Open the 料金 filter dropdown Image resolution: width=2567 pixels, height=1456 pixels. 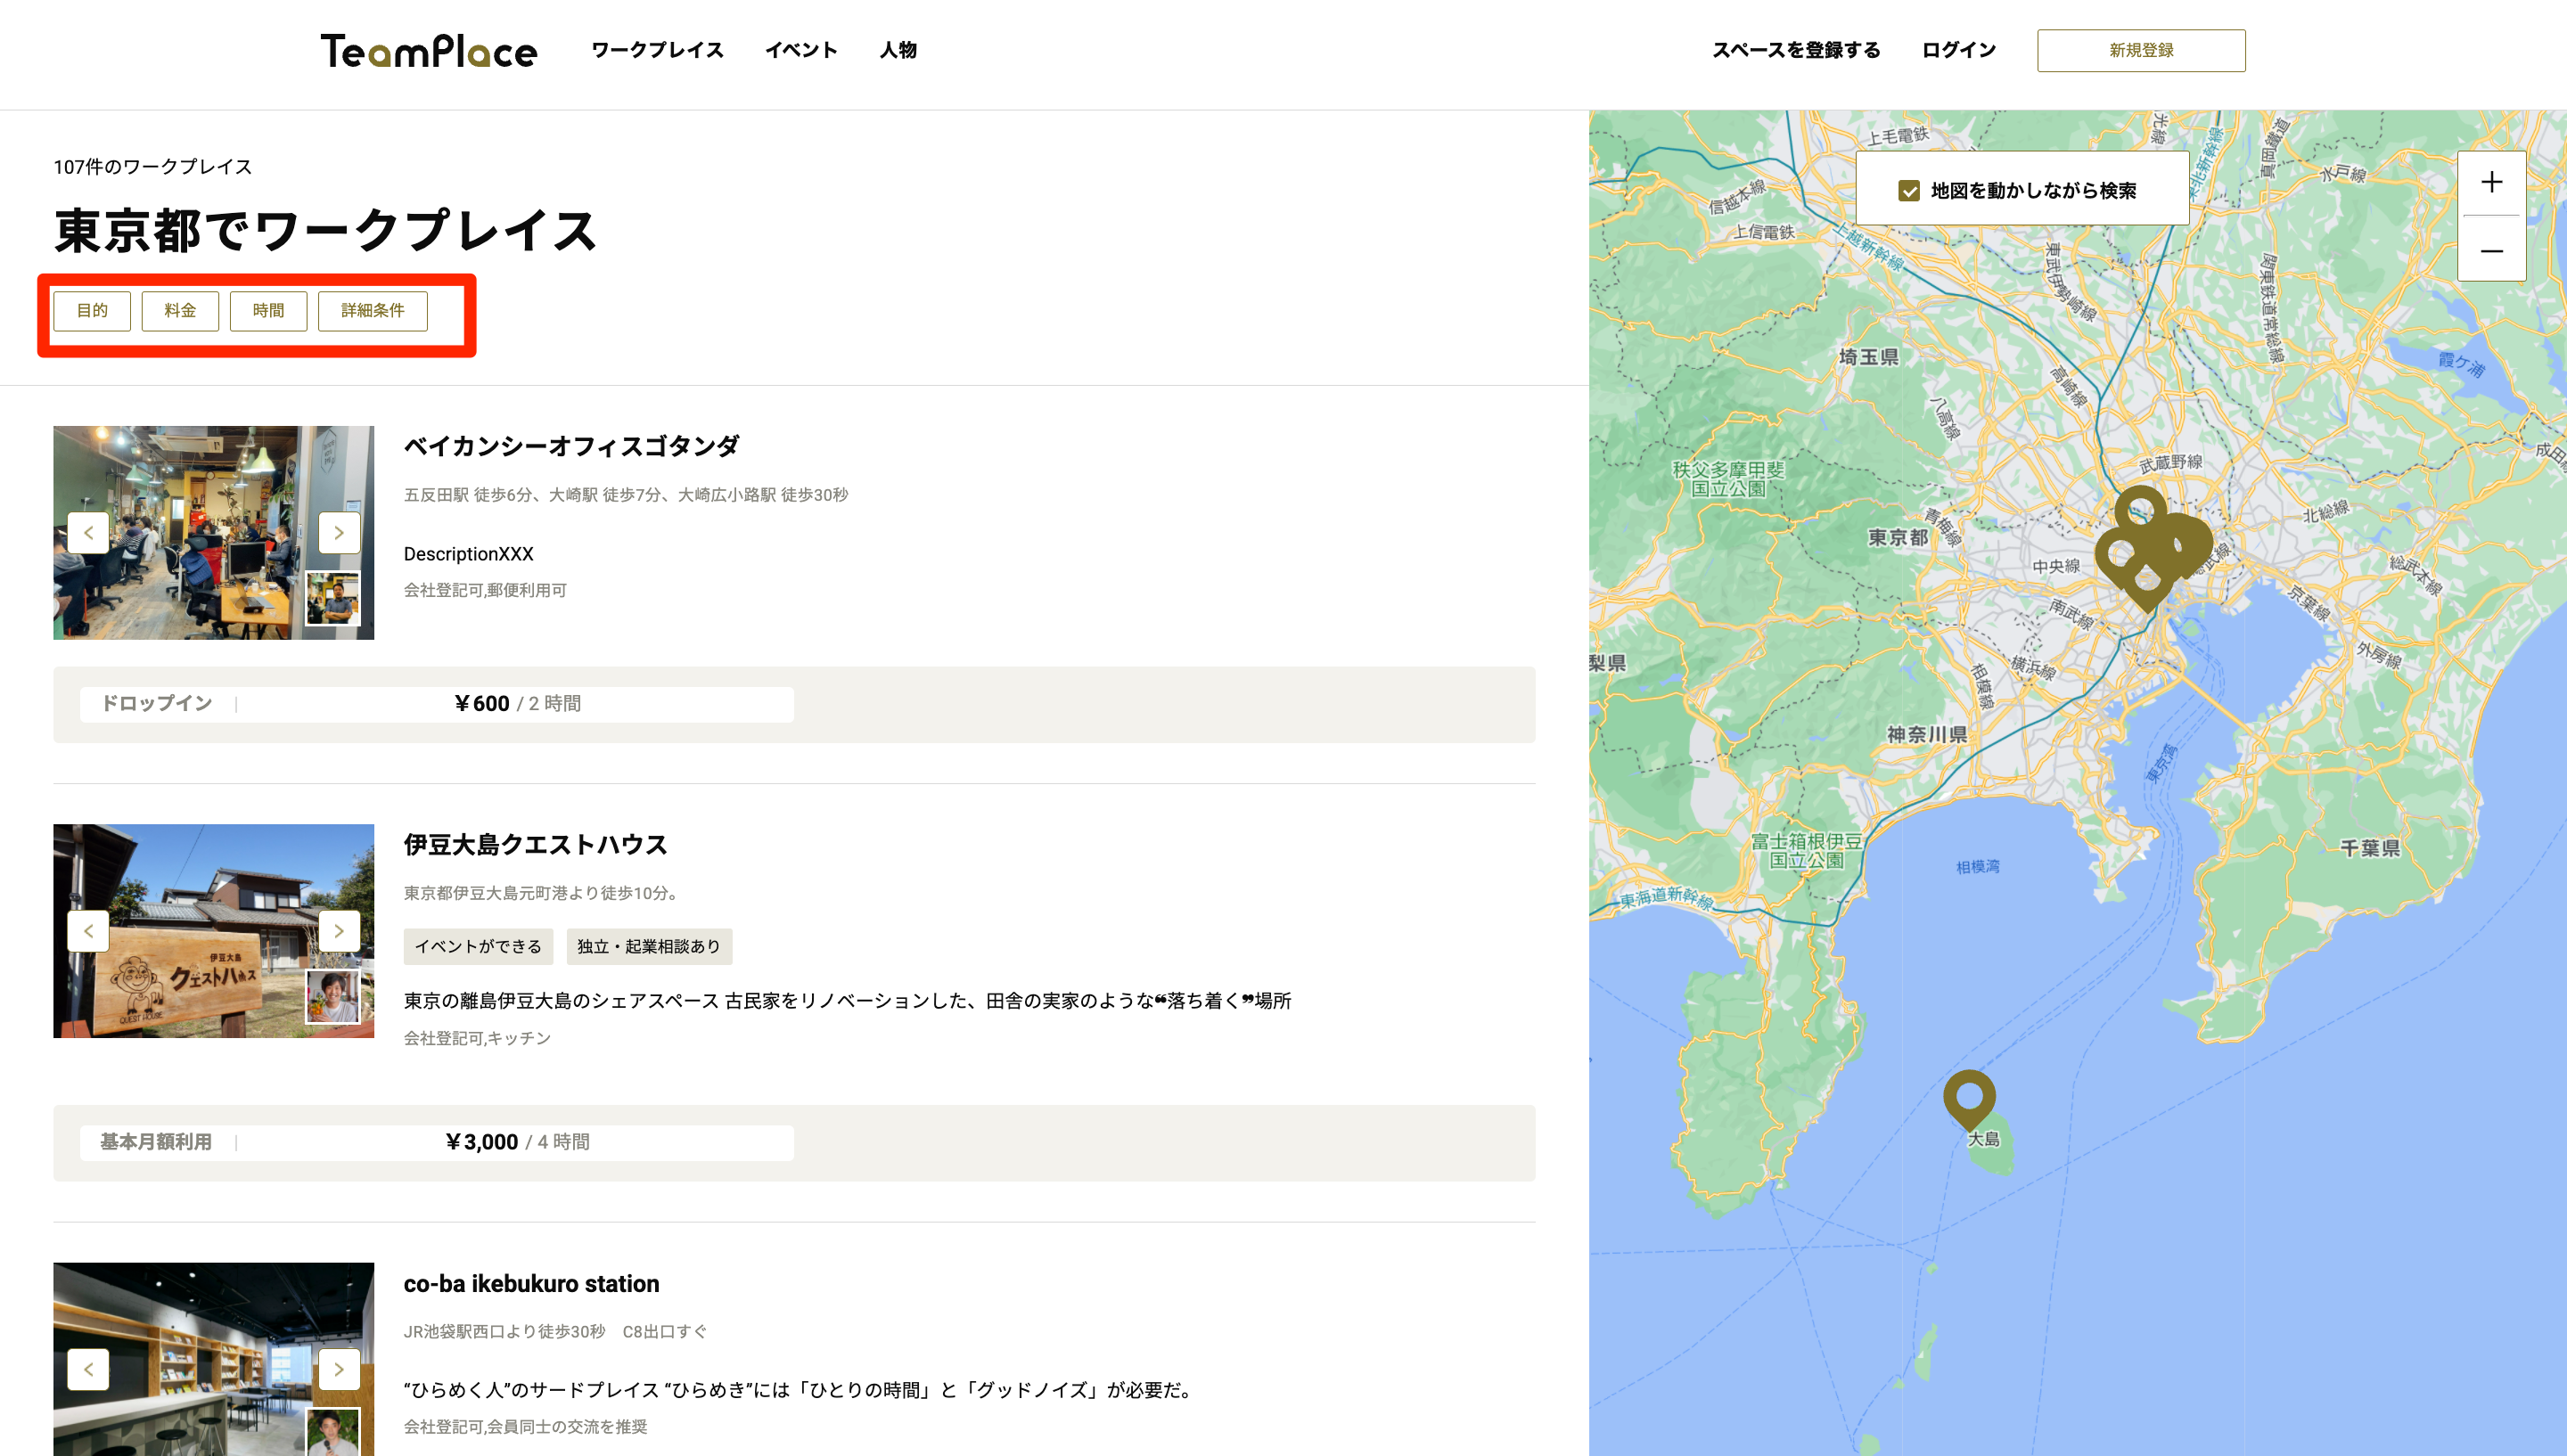click(180, 311)
